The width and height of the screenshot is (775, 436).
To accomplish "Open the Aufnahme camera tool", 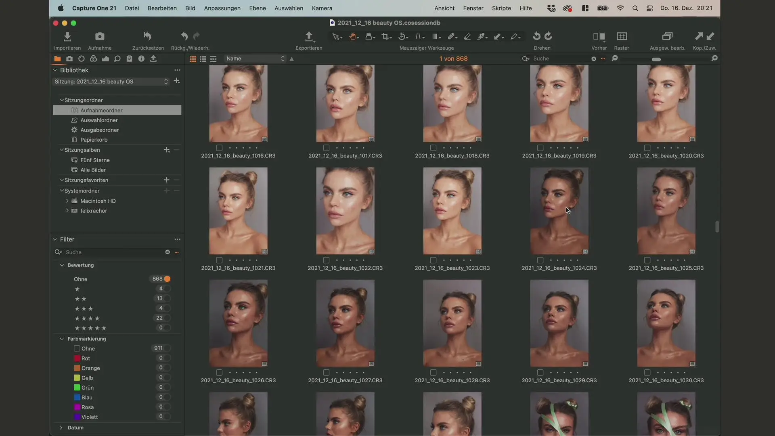I will coord(100,36).
